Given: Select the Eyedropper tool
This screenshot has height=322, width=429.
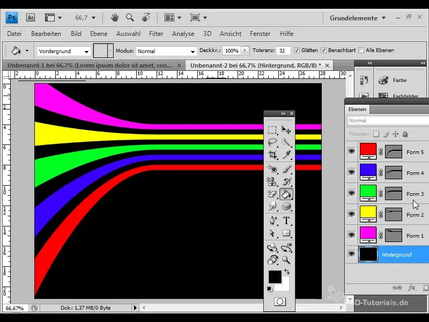Looking at the screenshot, I should point(286,155).
